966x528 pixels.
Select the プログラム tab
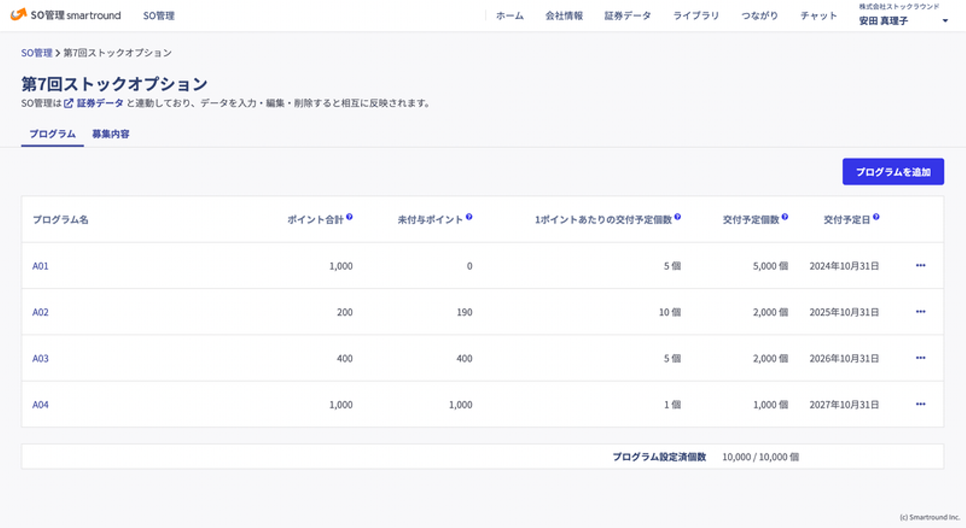pos(52,134)
